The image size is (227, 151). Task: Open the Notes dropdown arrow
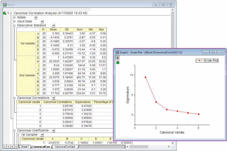36,18
